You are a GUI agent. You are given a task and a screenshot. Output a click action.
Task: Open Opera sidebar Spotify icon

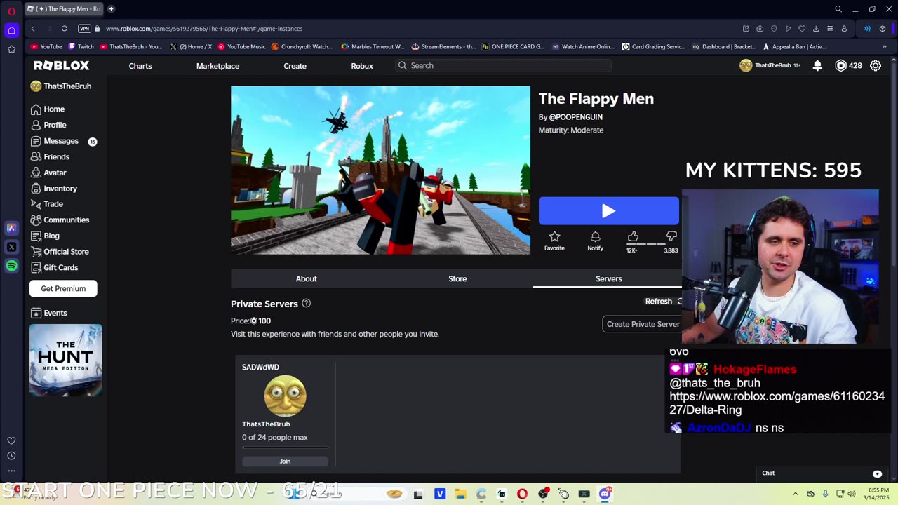tap(11, 266)
